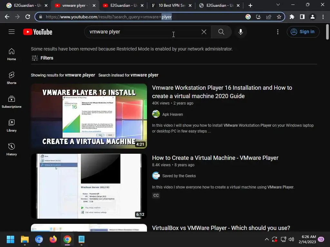Open the browser extensions puzzle icon
The width and height of the screenshot is (330, 247).
(292, 17)
